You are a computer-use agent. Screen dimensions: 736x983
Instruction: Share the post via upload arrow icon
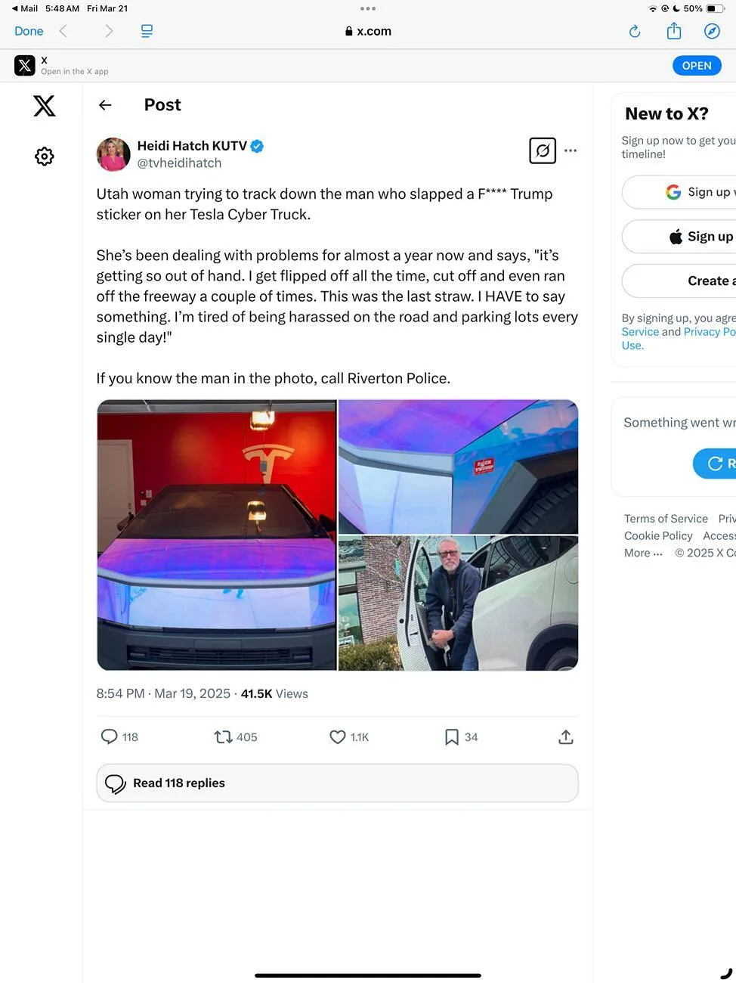[566, 736]
